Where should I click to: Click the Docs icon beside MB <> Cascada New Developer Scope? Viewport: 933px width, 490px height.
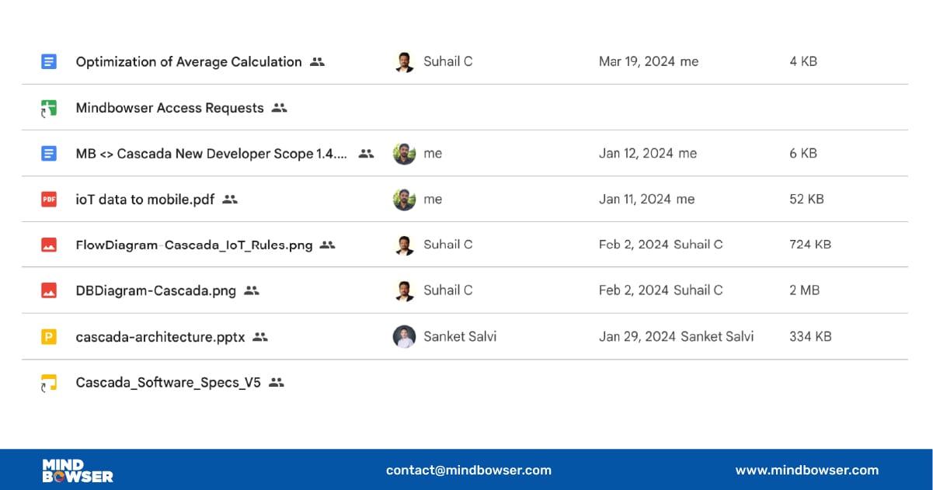[49, 154]
